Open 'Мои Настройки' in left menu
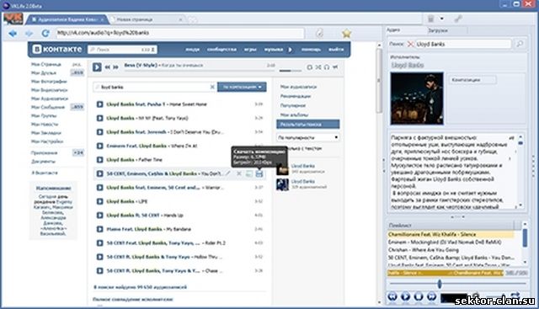 (47, 141)
